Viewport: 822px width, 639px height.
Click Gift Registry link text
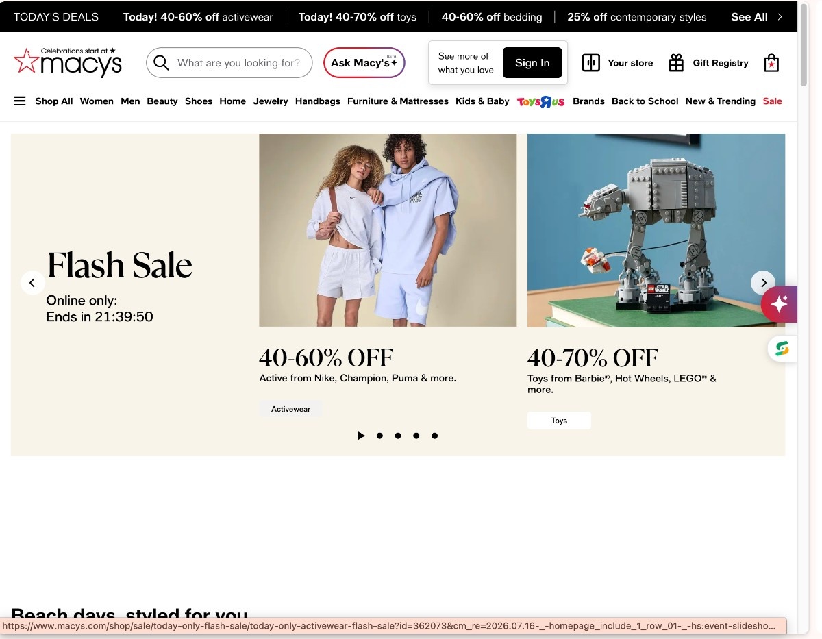pyautogui.click(x=721, y=63)
